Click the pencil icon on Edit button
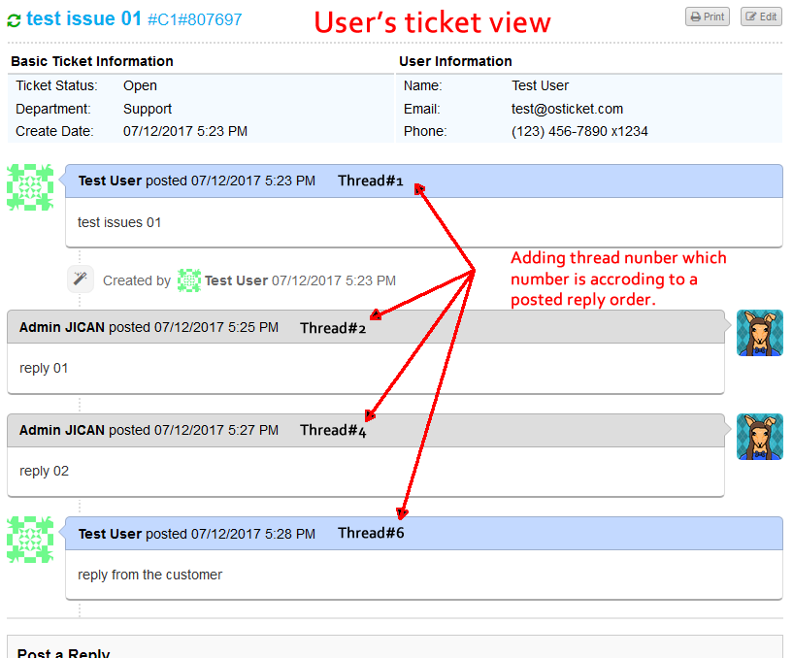 coord(750,16)
